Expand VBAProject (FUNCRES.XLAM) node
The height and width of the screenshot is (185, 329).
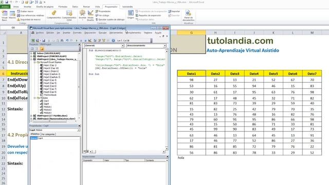[x=31, y=56]
